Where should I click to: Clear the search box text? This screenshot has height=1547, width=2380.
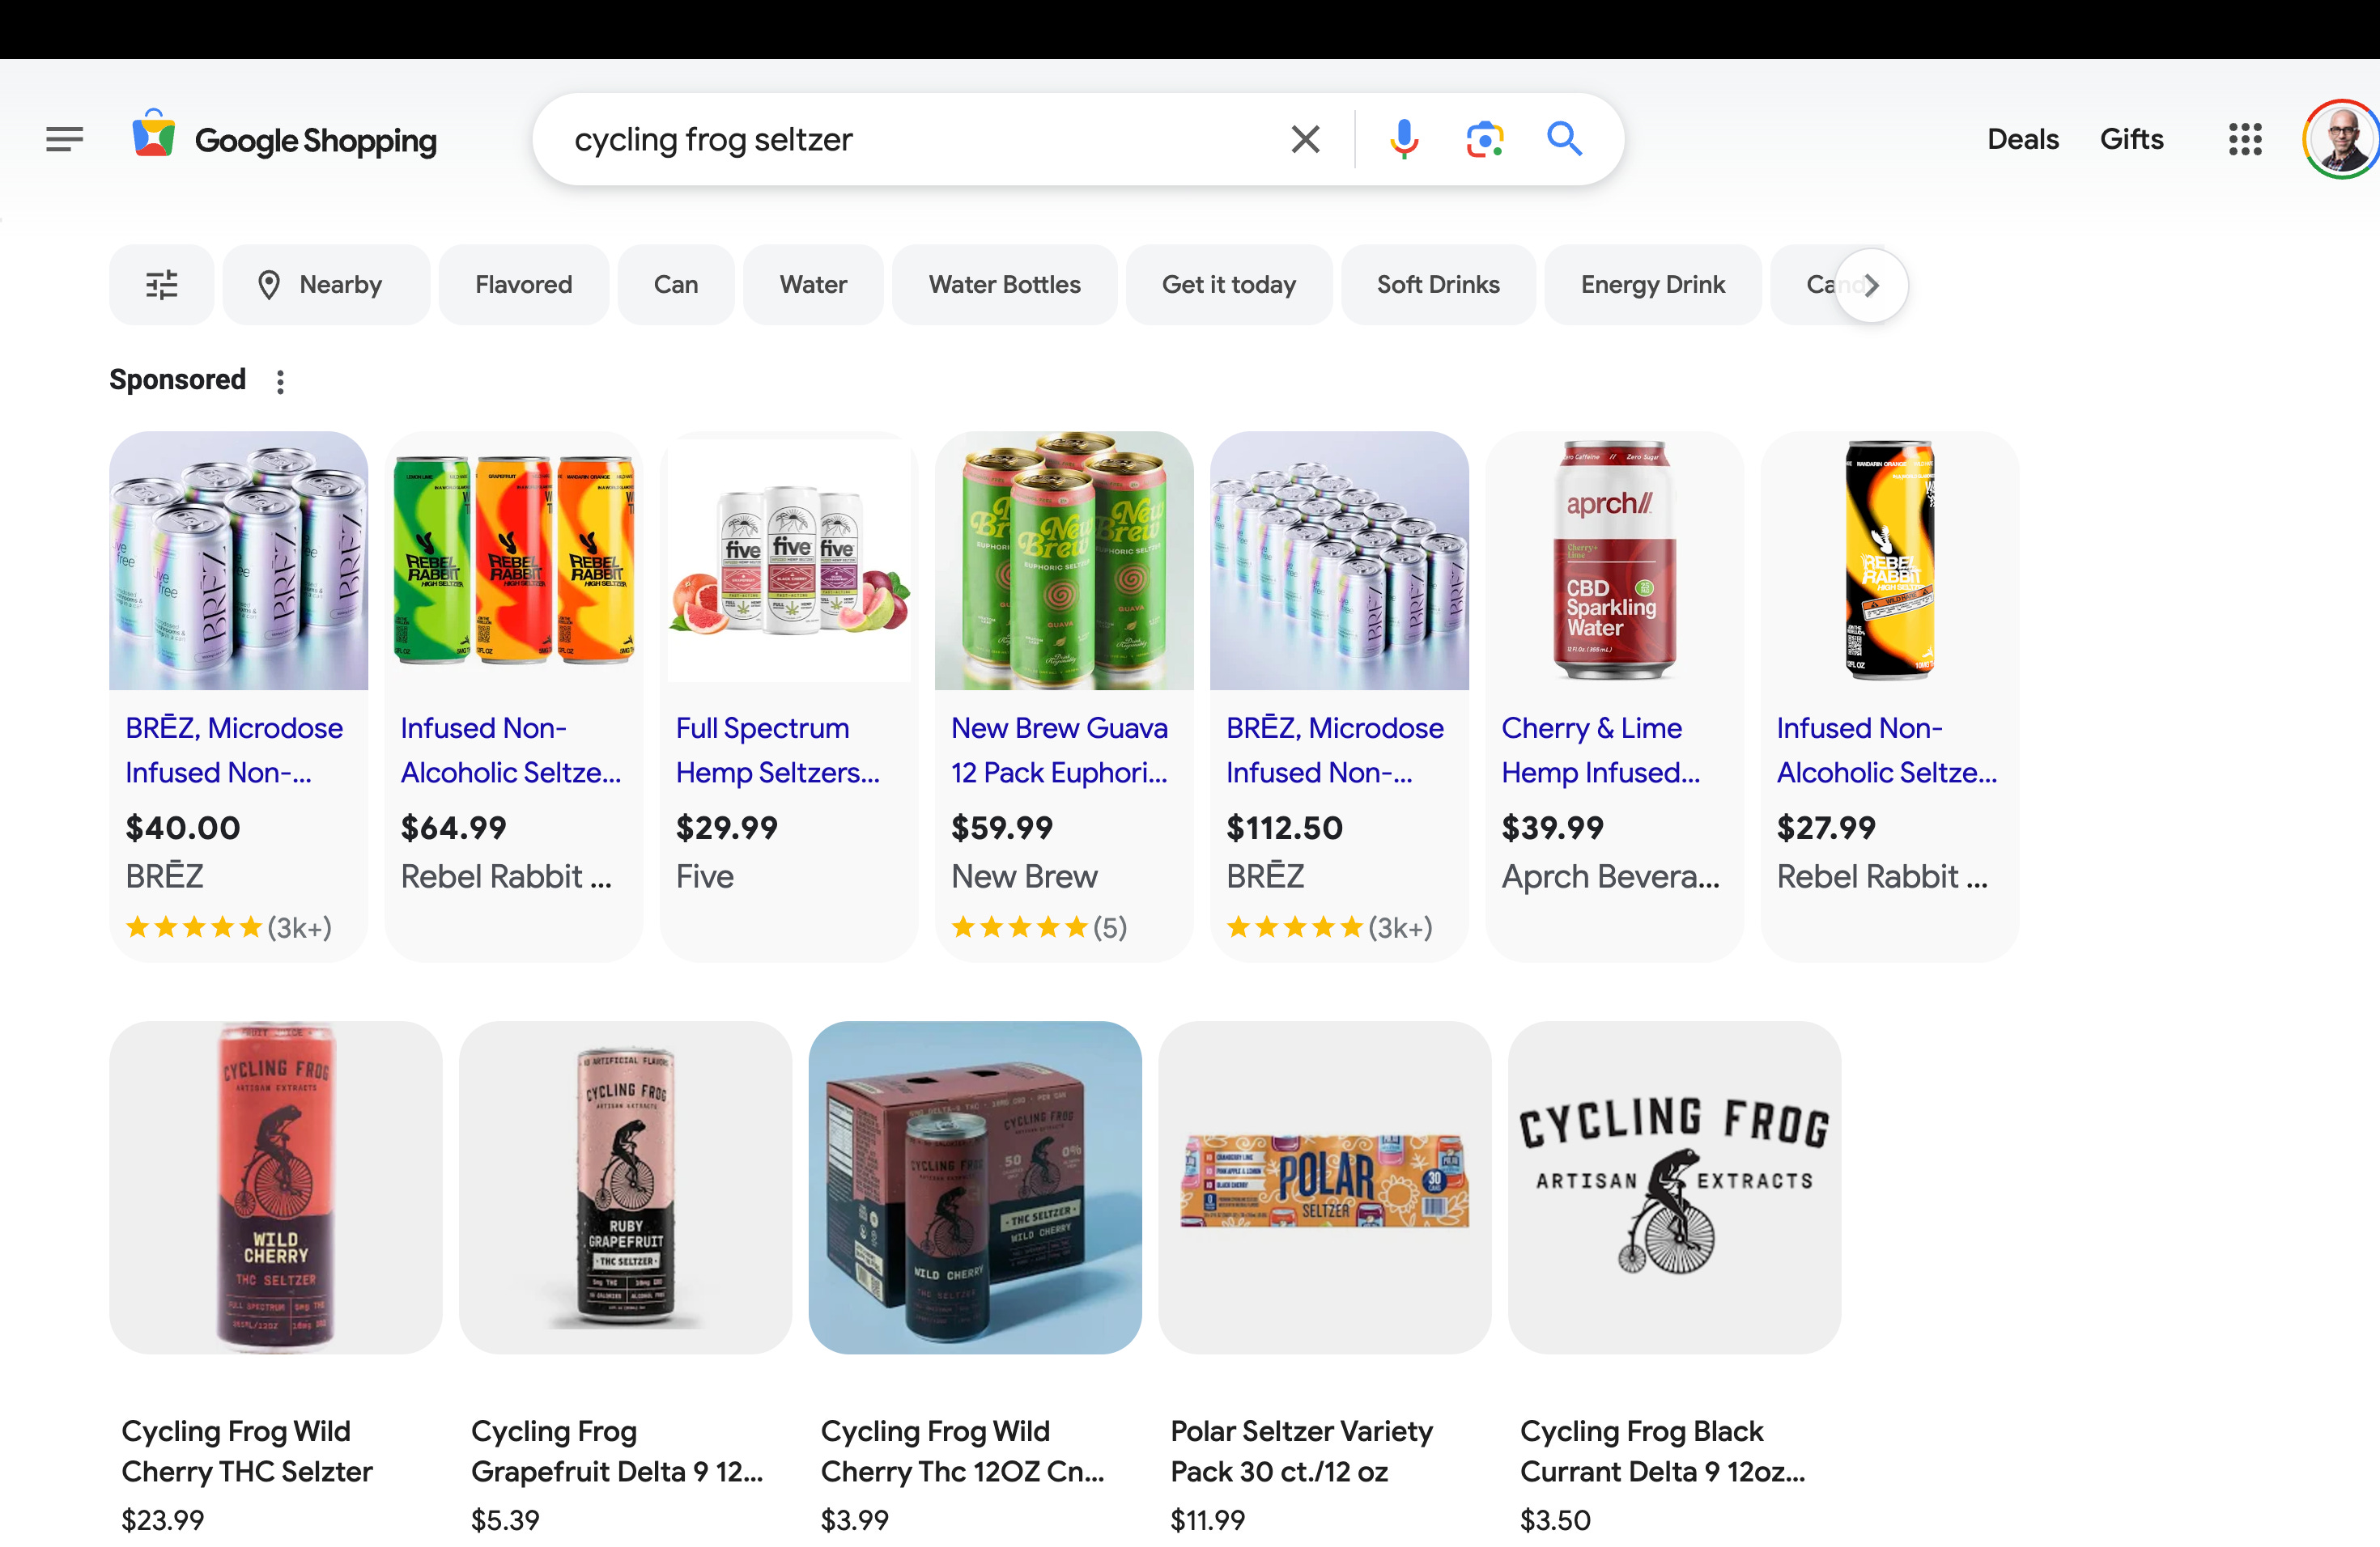pos(1305,139)
